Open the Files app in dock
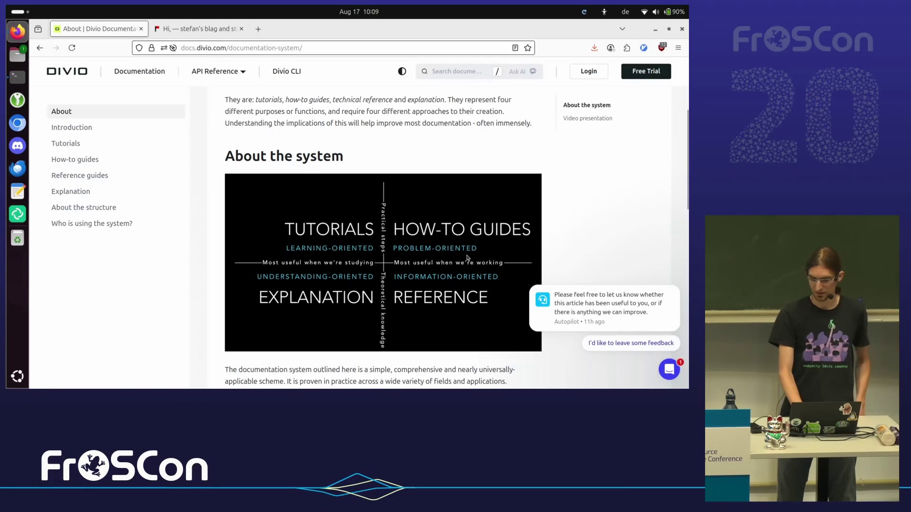The width and height of the screenshot is (911, 512). click(18, 55)
